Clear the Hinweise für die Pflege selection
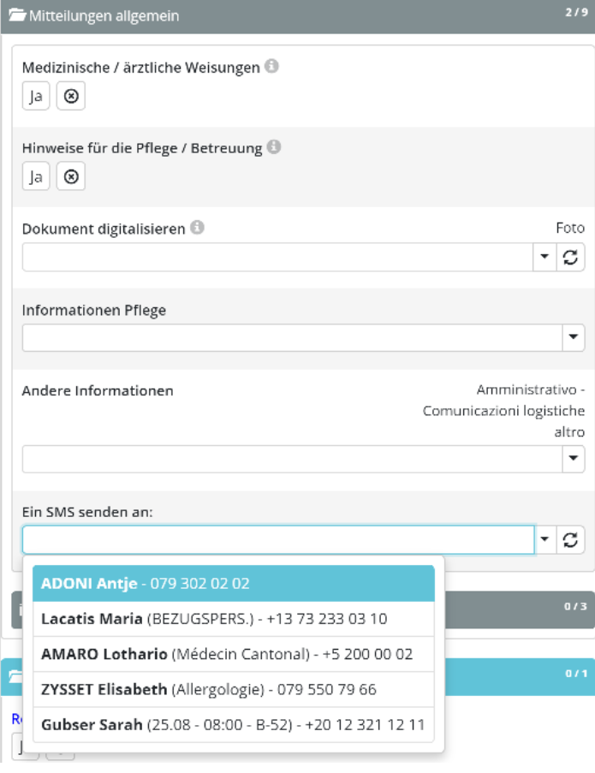This screenshot has height=773, width=595. click(71, 177)
